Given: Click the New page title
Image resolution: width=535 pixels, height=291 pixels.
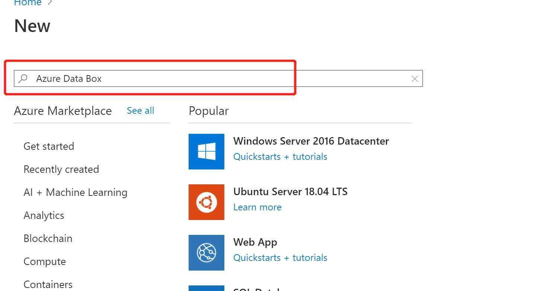Looking at the screenshot, I should pos(32,26).
